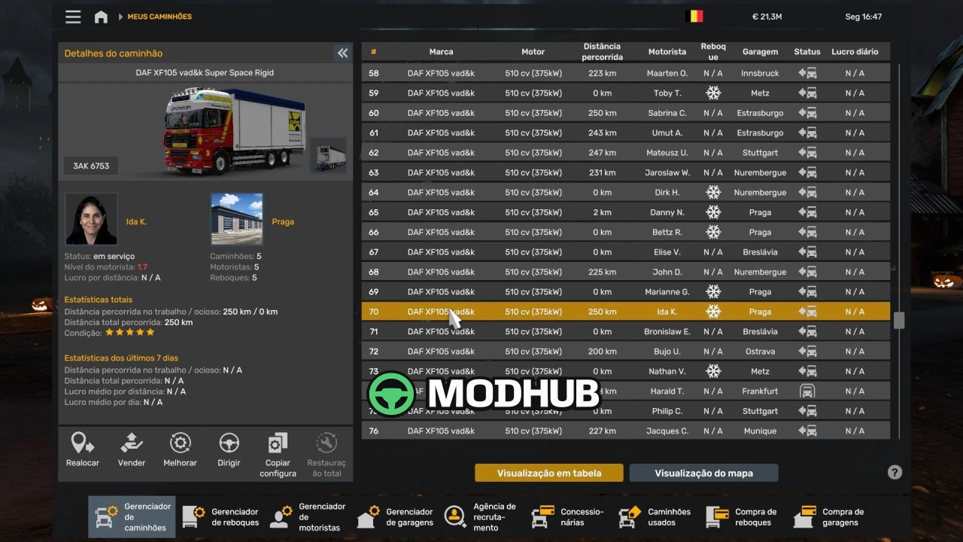Screen dimensions: 963x542
Task: Open Concessionárias truck dealers
Action: click(568, 517)
